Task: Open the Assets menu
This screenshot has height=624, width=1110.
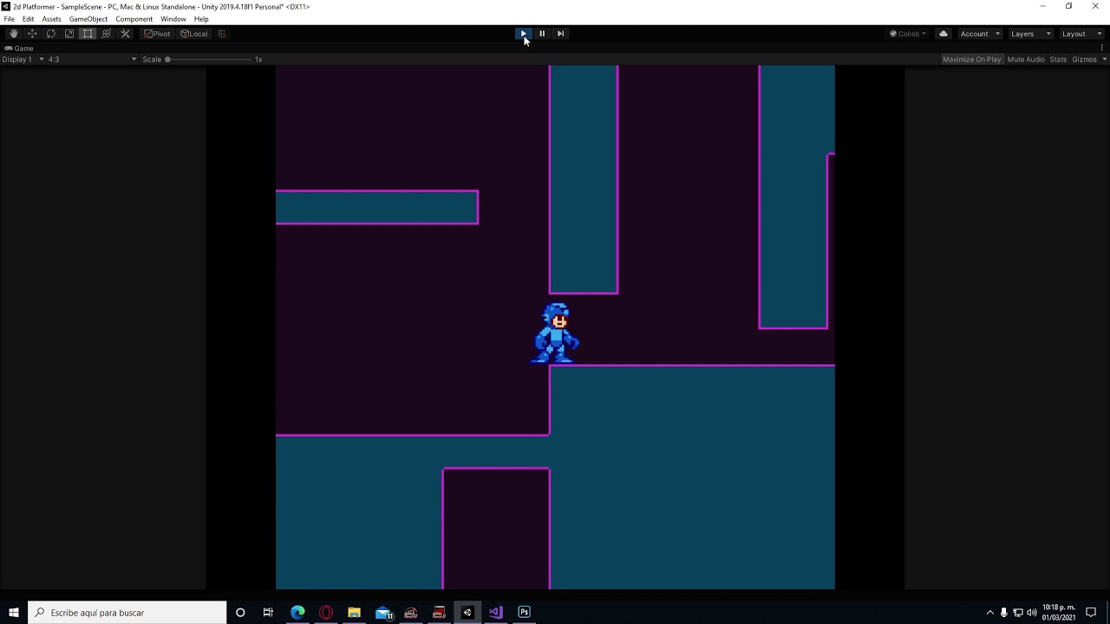Action: coord(51,19)
